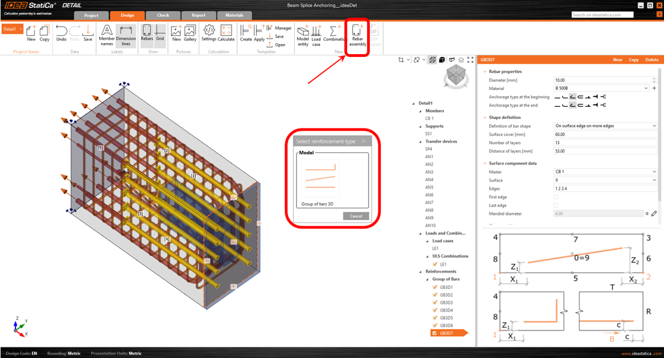Click the Rebar assembly tool in the ribbon

(357, 34)
